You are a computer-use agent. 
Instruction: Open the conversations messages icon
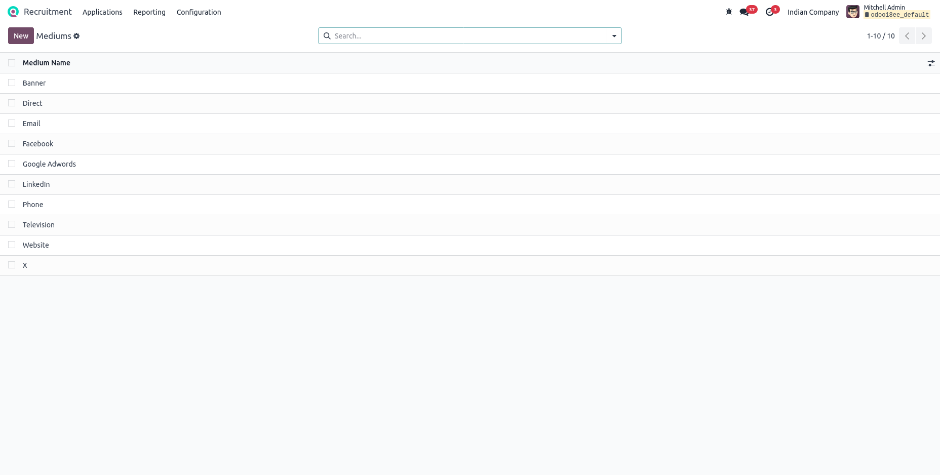coord(744,12)
